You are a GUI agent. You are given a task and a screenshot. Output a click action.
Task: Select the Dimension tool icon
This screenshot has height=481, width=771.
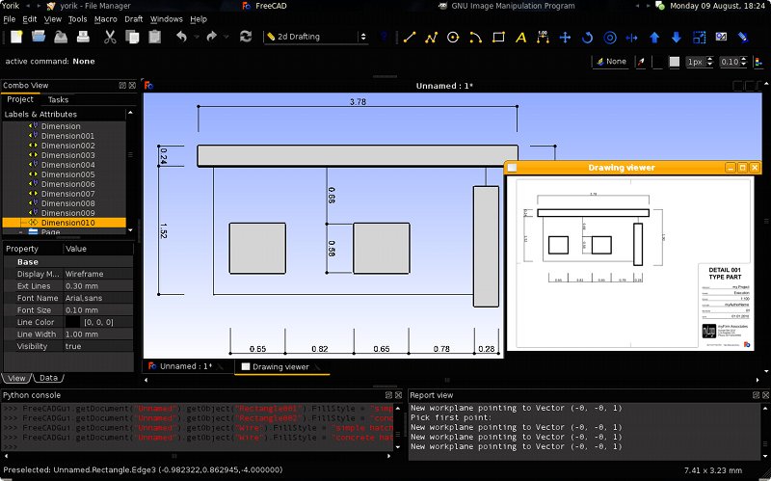pos(543,38)
